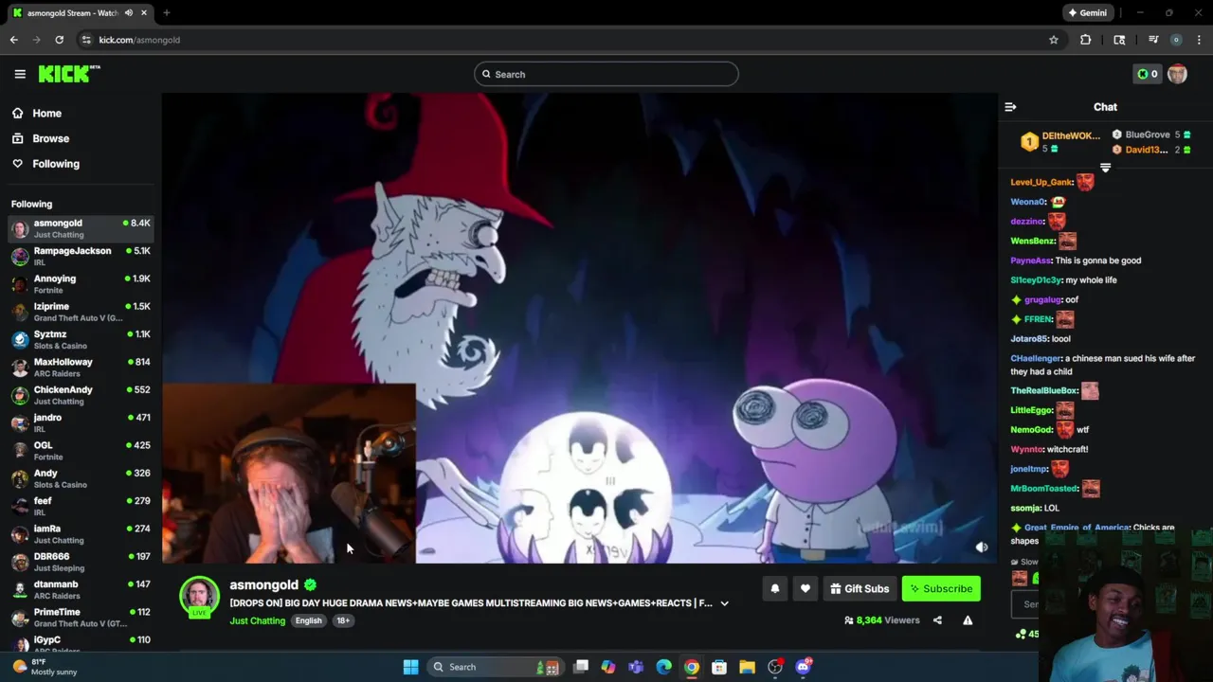
Task: Go to Home in the sidebar
Action: 46,113
